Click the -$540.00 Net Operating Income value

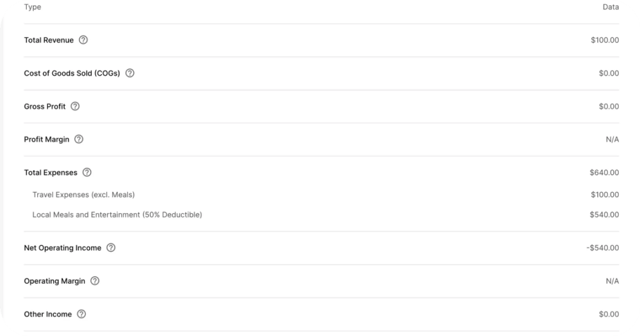pyautogui.click(x=602, y=248)
